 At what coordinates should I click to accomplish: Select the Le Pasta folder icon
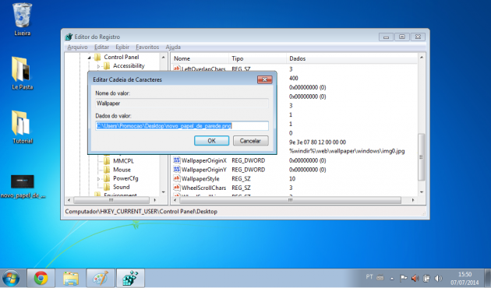coord(22,73)
